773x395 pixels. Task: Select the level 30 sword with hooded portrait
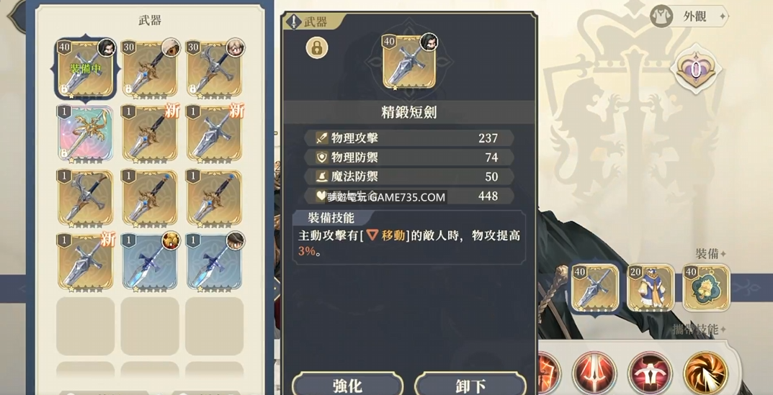[x=150, y=69]
